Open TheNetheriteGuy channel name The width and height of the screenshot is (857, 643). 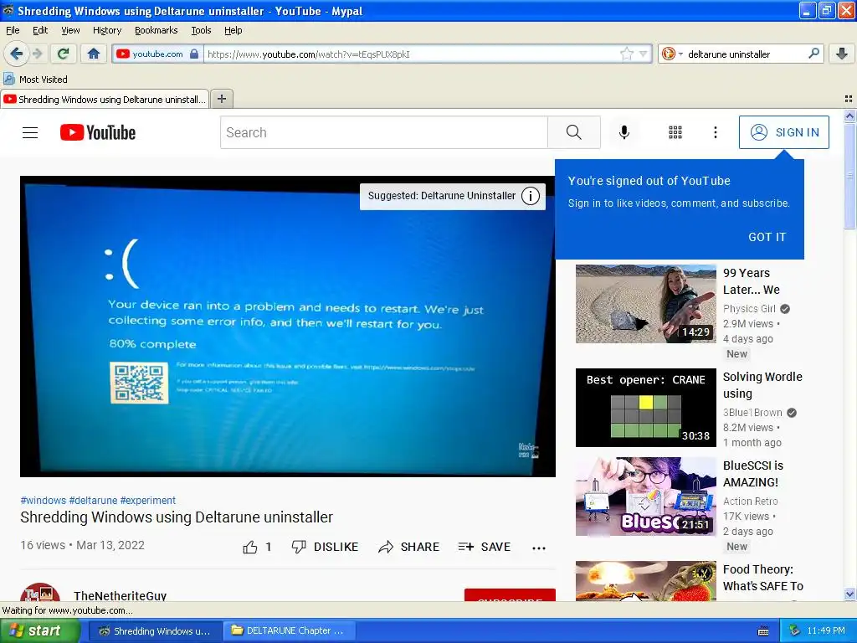pos(121,595)
